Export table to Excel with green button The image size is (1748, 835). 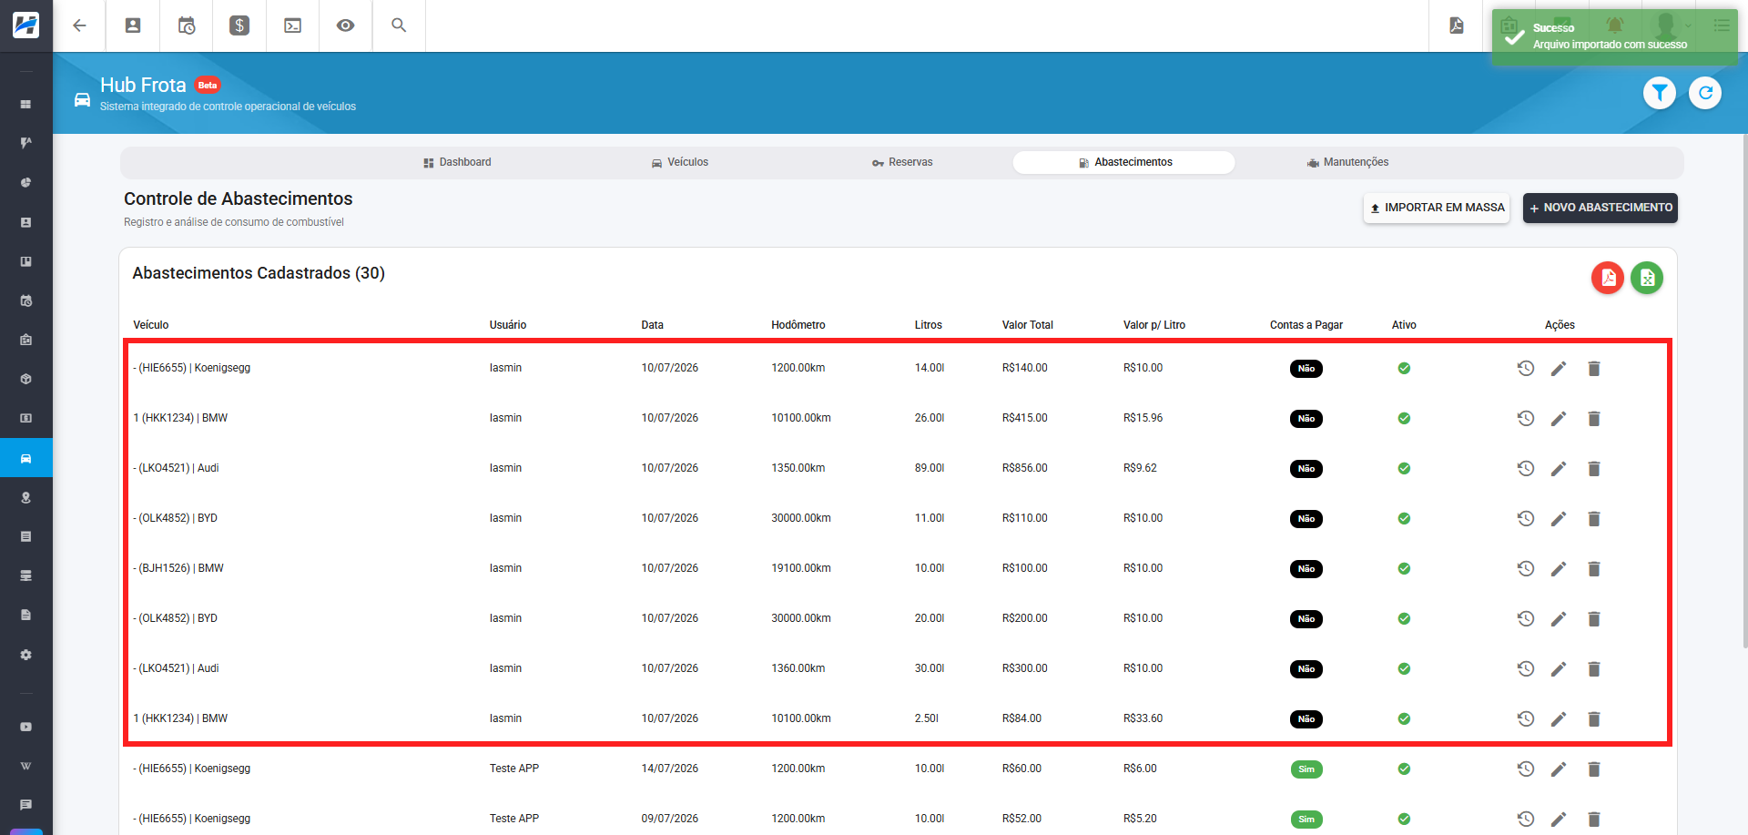1647,278
